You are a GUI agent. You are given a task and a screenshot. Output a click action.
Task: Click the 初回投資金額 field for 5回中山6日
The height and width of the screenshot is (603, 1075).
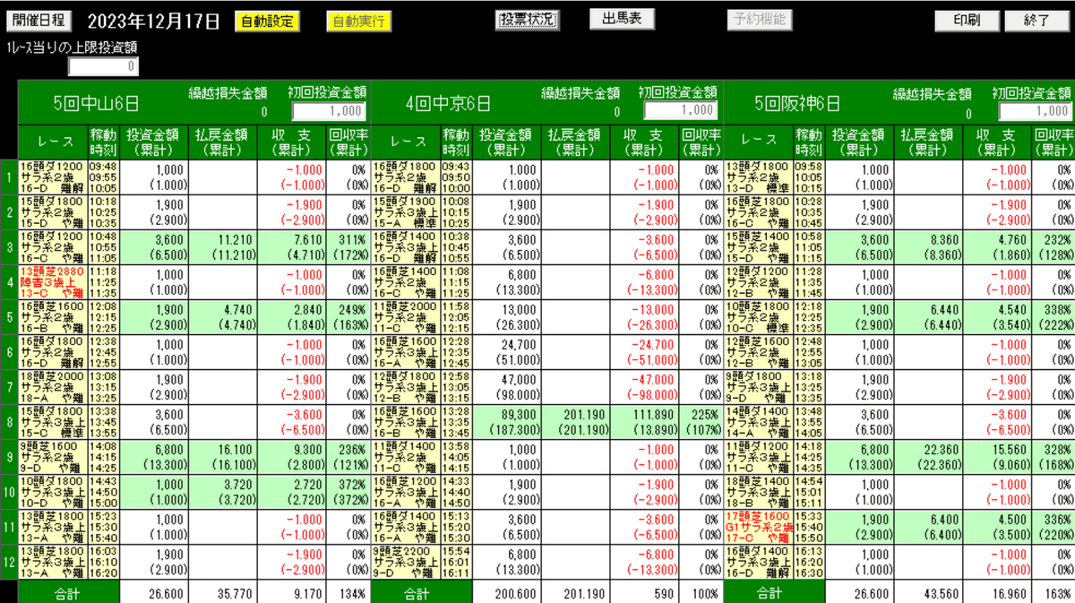click(x=328, y=111)
